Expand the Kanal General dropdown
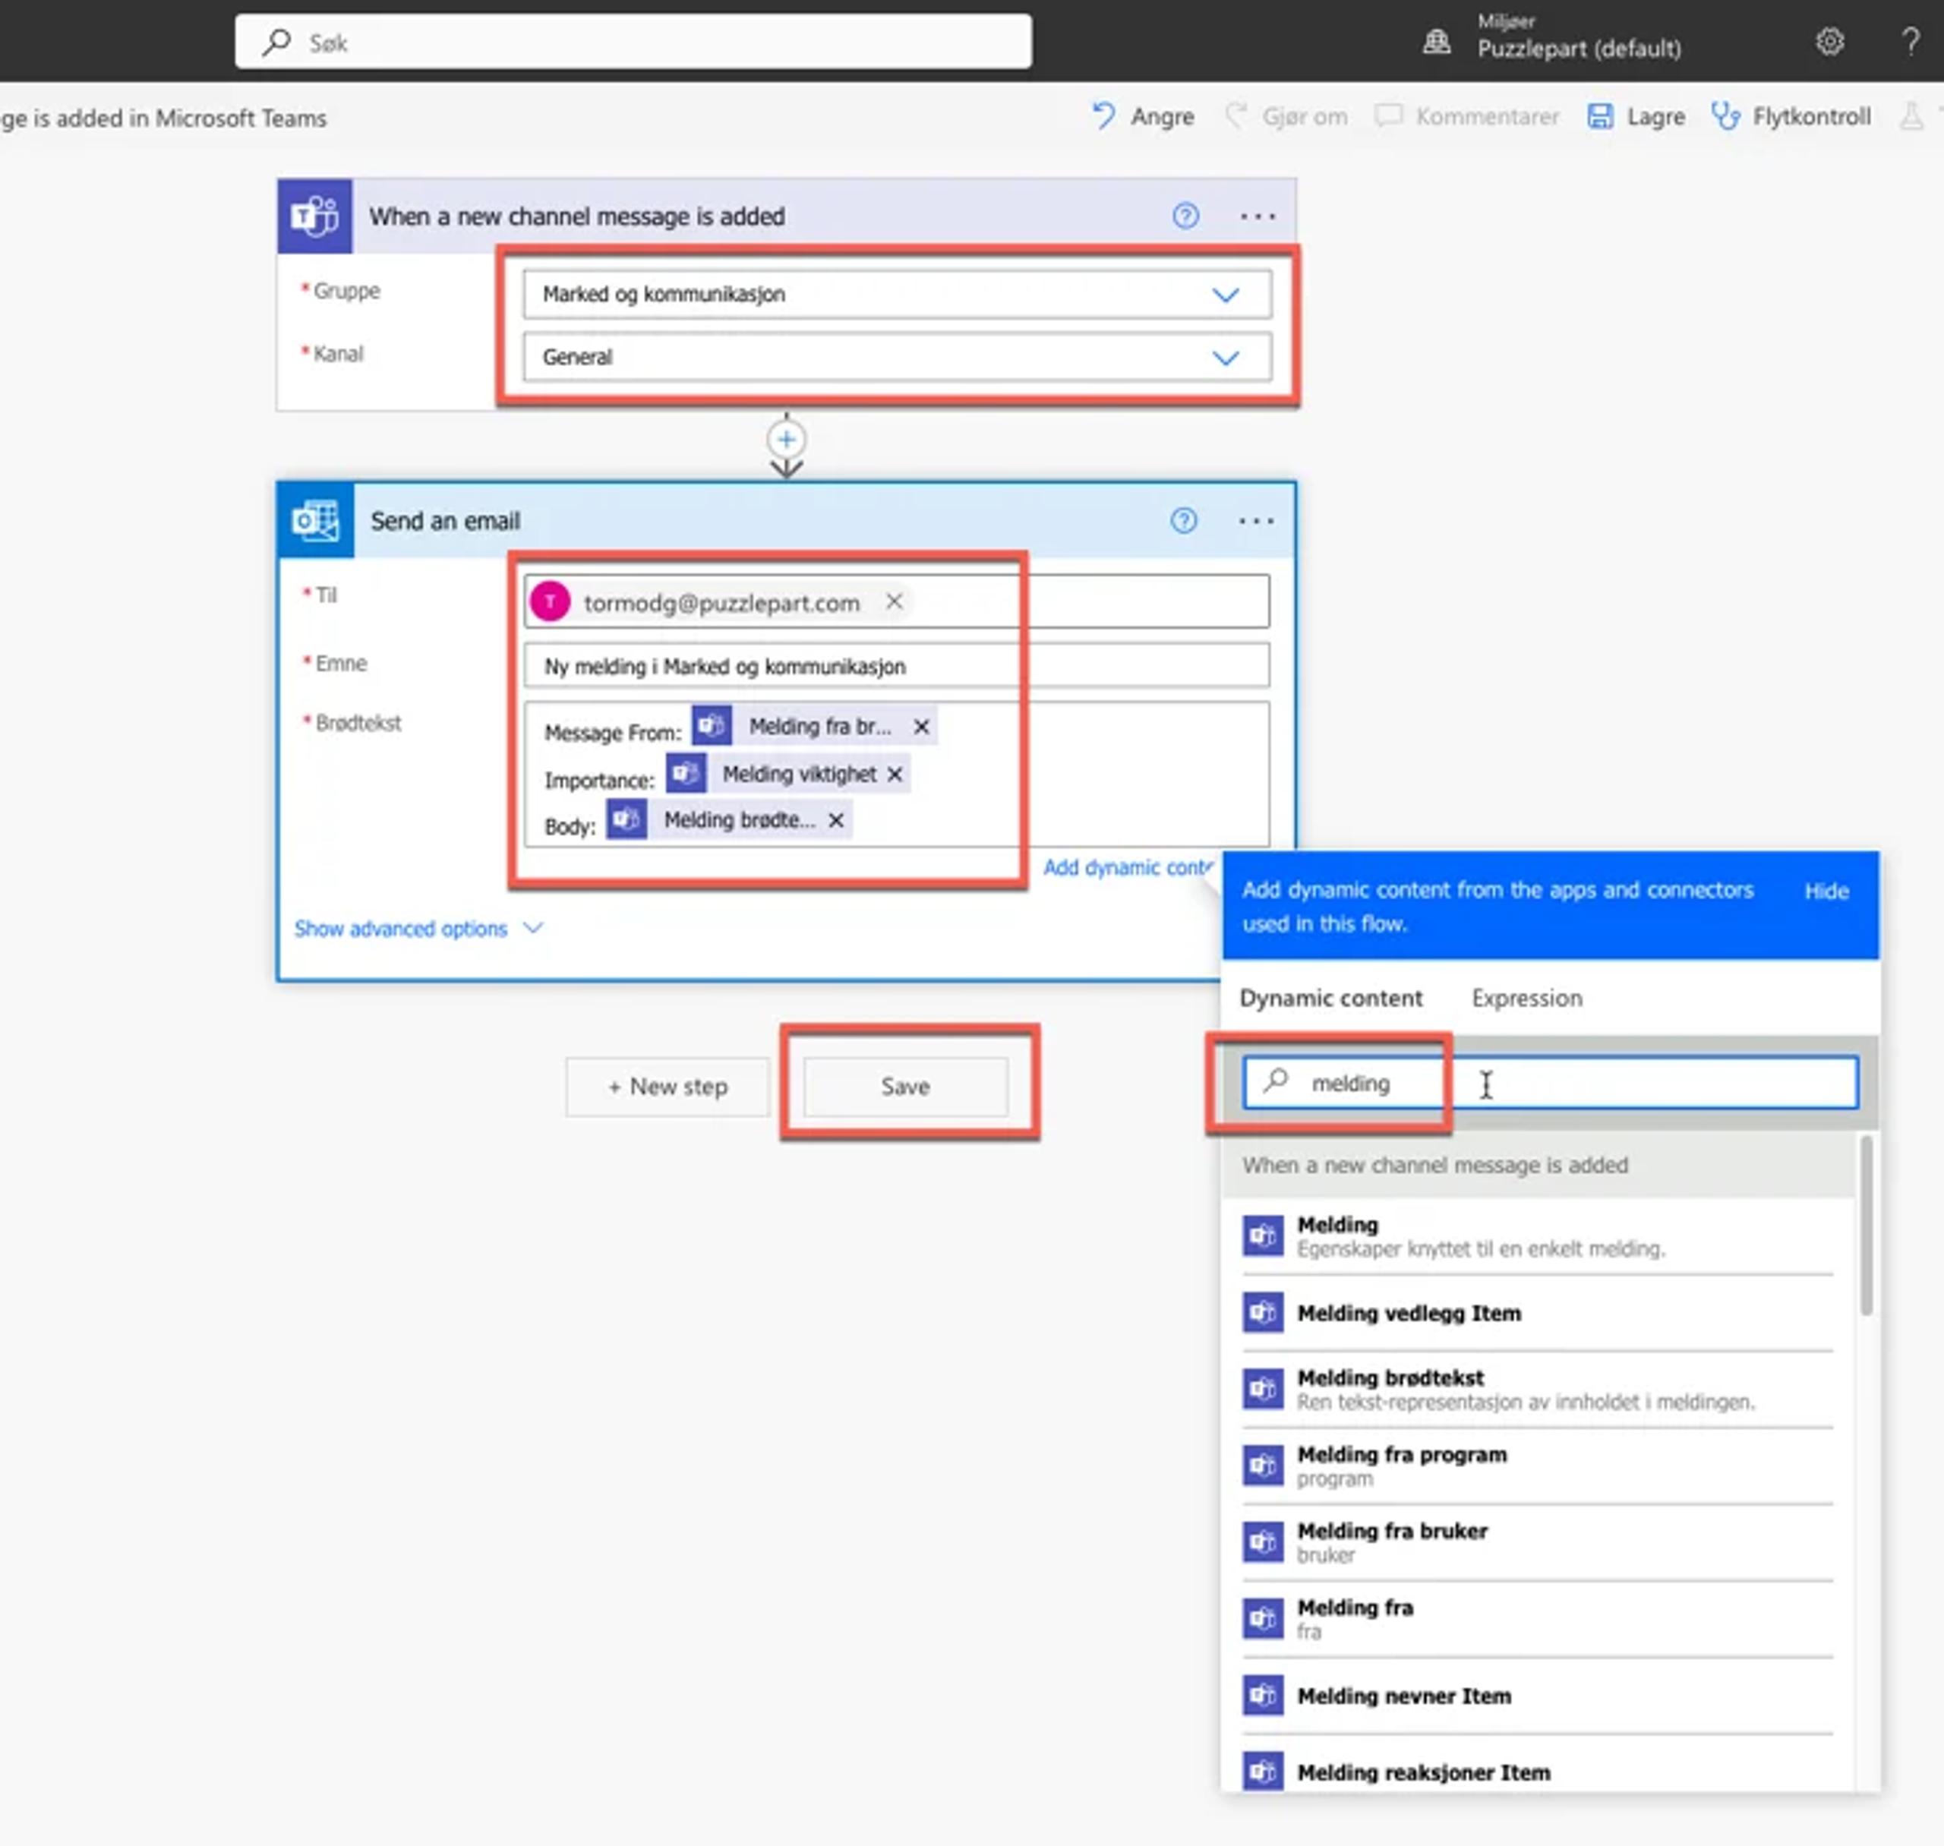Image resolution: width=1944 pixels, height=1846 pixels. (x=1225, y=357)
